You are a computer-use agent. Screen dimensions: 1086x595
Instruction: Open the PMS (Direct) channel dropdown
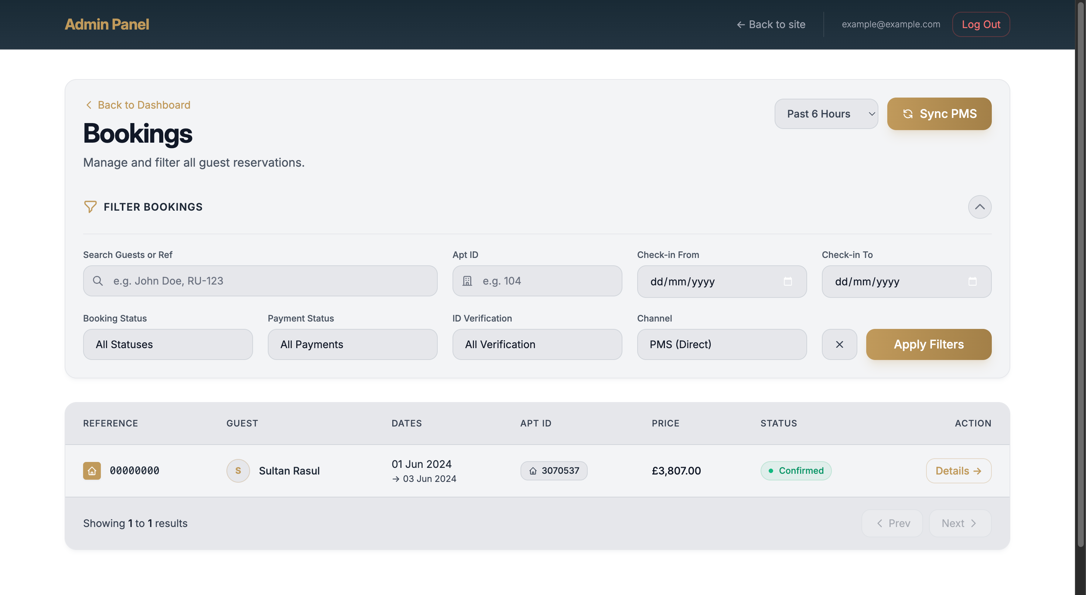[x=722, y=344]
